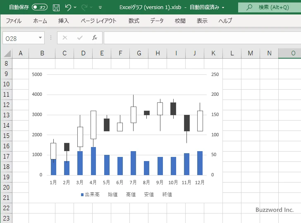Click the Insert Function fx icon
The image size is (301, 223).
(x=95, y=38)
